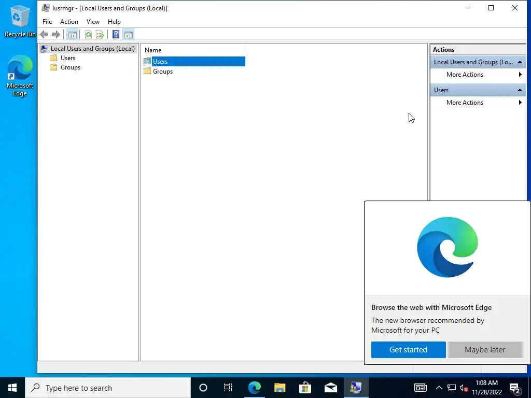Open the Action Center notifications icon

click(x=515, y=388)
